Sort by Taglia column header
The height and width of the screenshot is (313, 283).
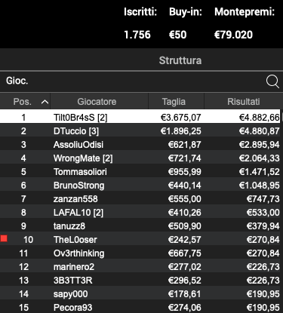coord(174,102)
